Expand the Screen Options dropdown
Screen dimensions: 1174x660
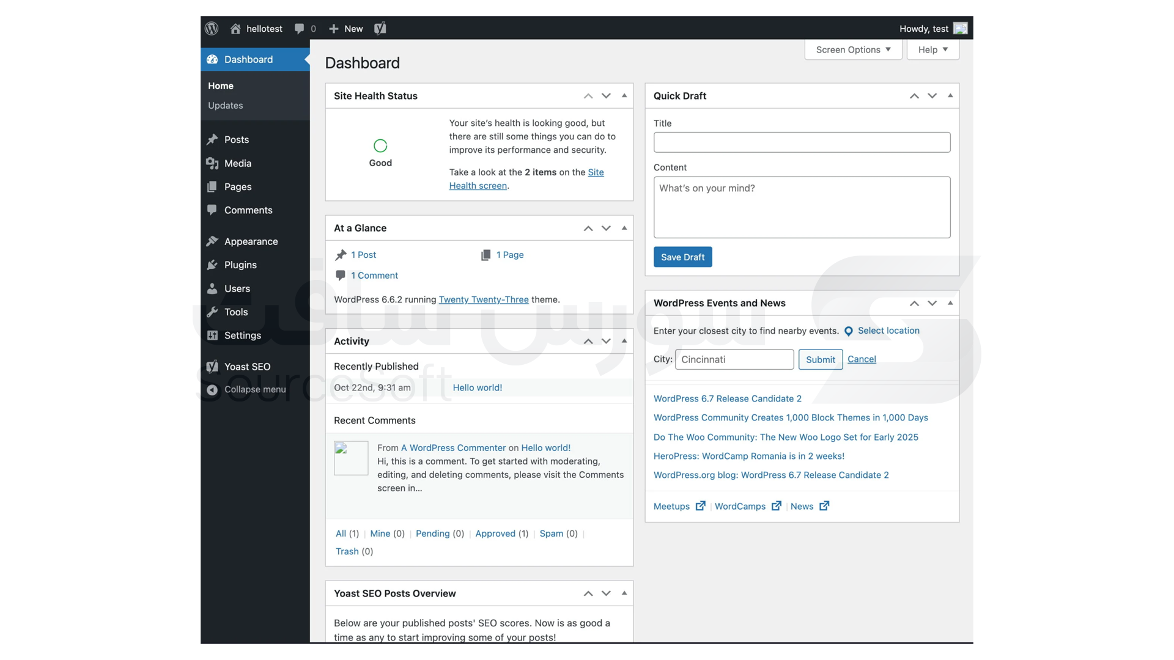pos(853,50)
